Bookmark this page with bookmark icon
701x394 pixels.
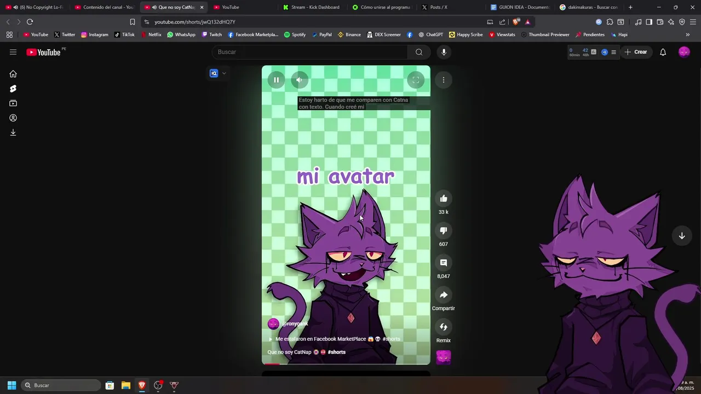132,22
